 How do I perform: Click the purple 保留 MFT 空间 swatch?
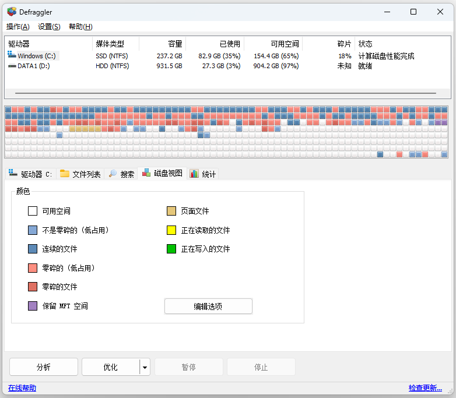point(33,306)
